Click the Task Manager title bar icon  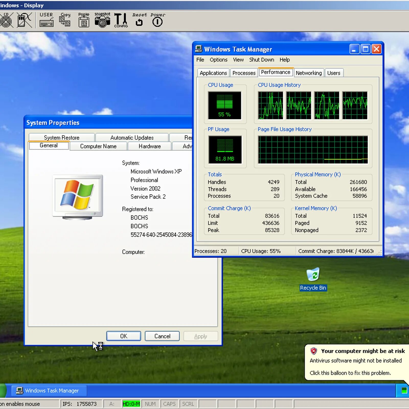tap(198, 49)
